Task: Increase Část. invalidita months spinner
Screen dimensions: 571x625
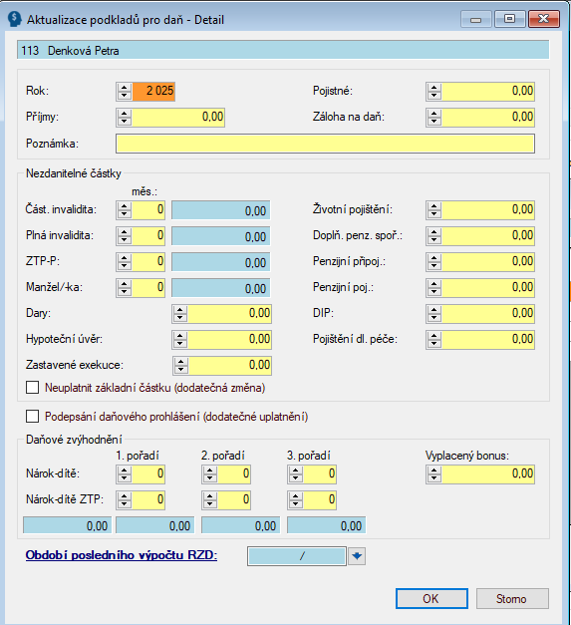Action: coord(125,206)
